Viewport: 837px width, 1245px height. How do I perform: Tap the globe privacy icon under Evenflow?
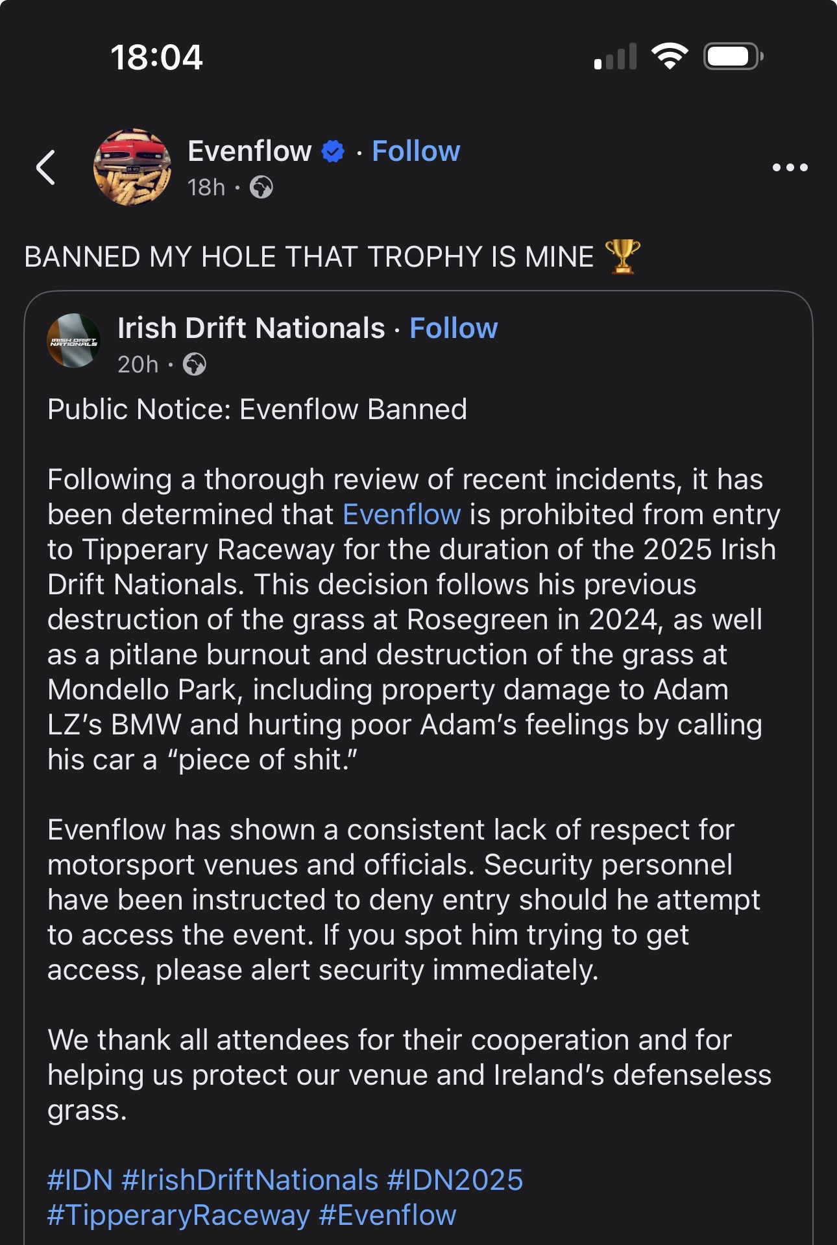[261, 187]
